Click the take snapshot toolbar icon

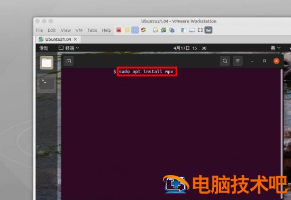tap(156, 30)
